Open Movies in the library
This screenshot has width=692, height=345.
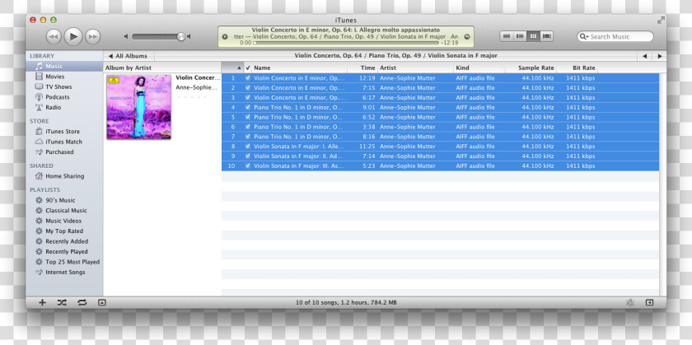coord(54,77)
